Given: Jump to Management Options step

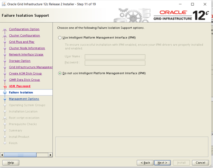Looking at the screenshot, I should [24, 99].
